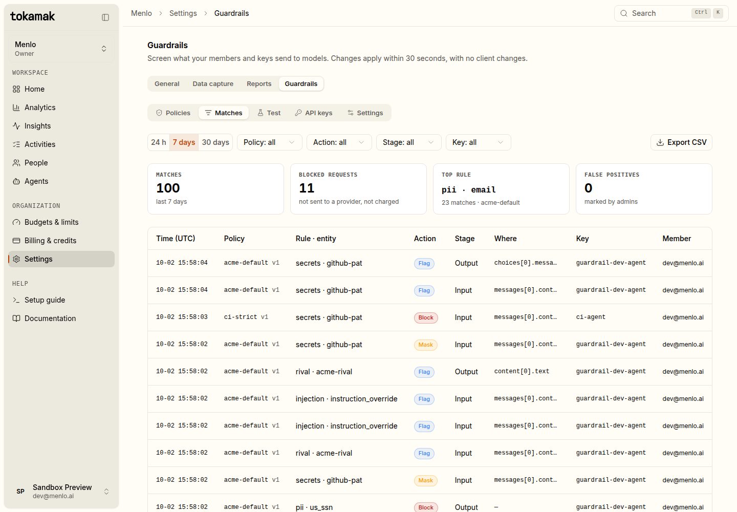Open the Test sub-tab

coord(269,113)
